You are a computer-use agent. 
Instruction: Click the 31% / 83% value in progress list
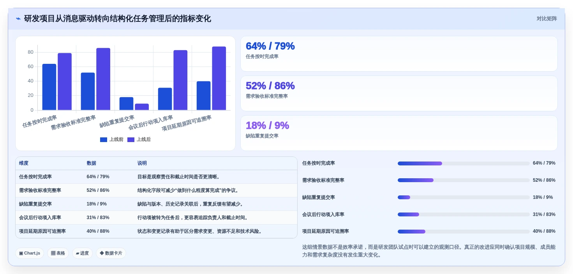pyautogui.click(x=544, y=214)
